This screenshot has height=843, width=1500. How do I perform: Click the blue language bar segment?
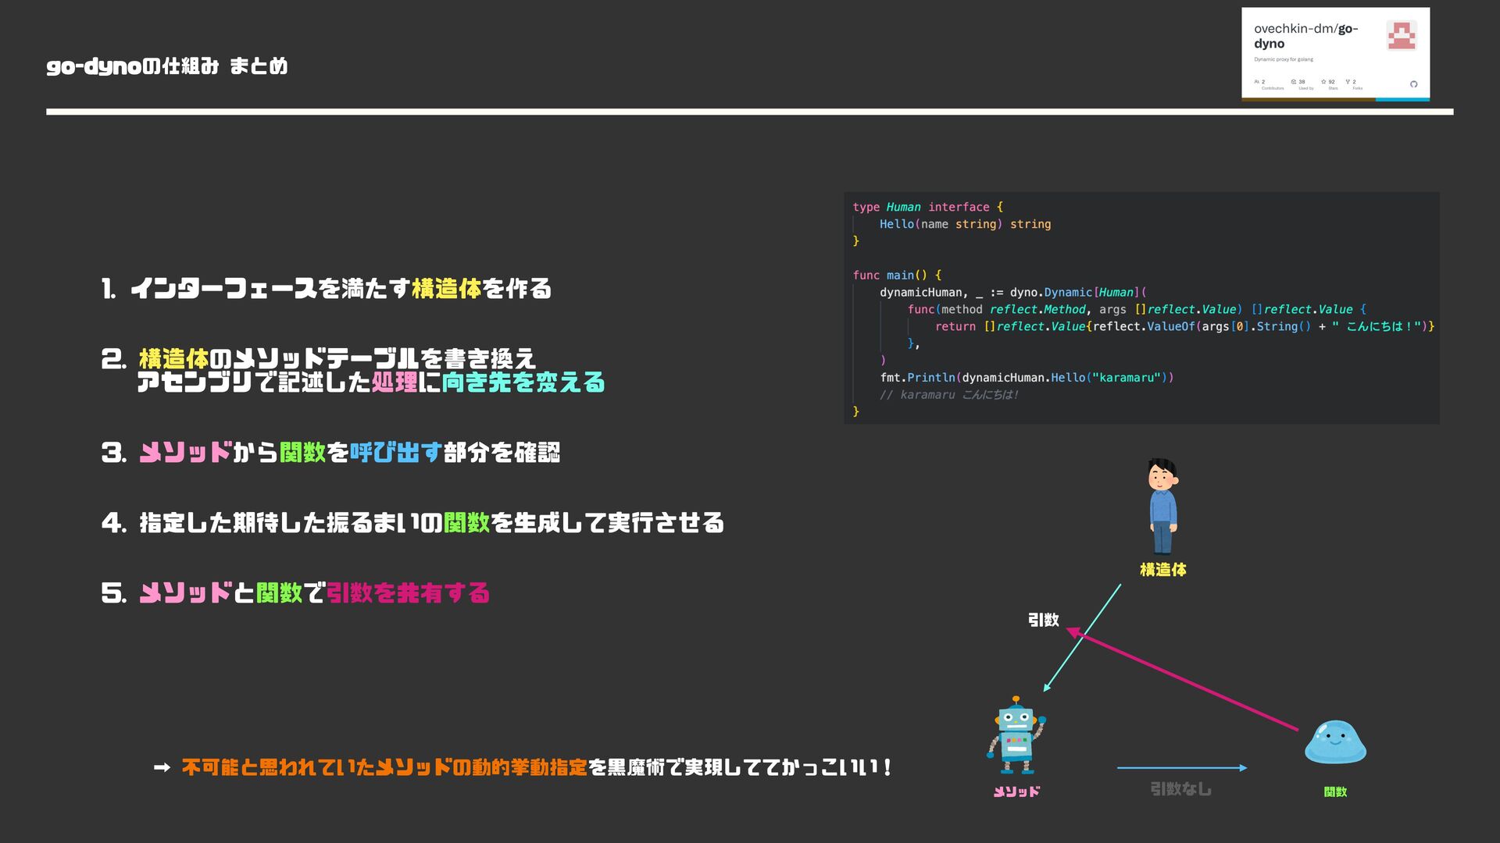click(1402, 99)
